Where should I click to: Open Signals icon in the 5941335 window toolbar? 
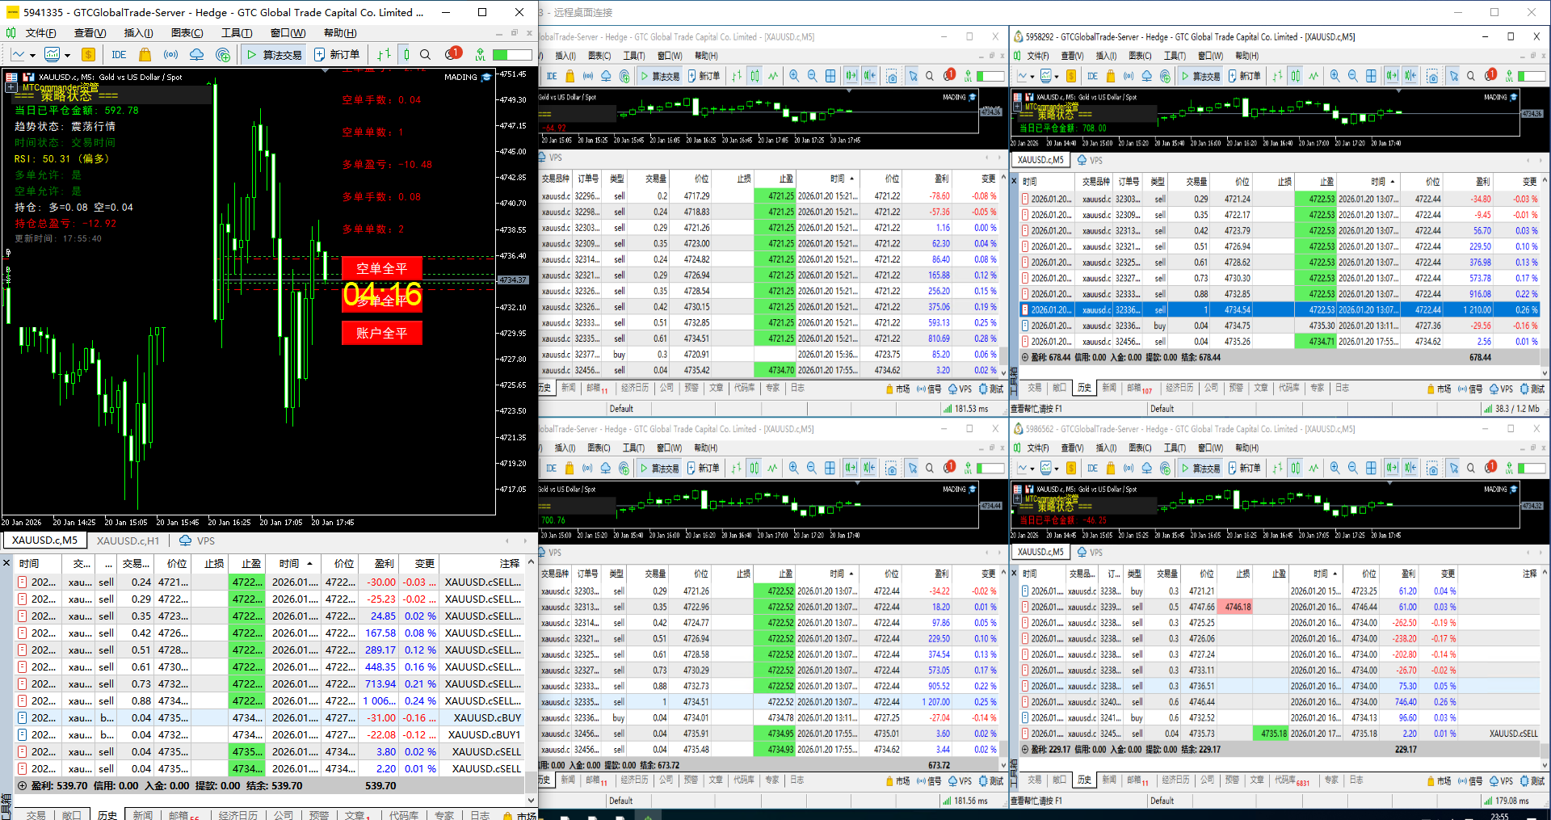(x=170, y=55)
